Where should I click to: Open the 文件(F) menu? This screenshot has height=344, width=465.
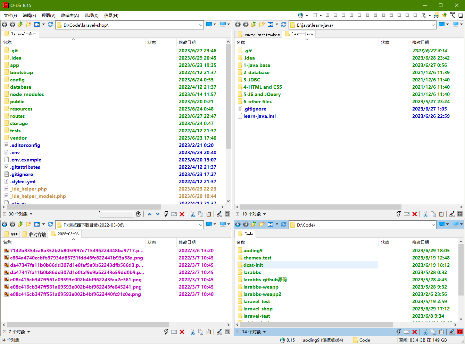10,15
